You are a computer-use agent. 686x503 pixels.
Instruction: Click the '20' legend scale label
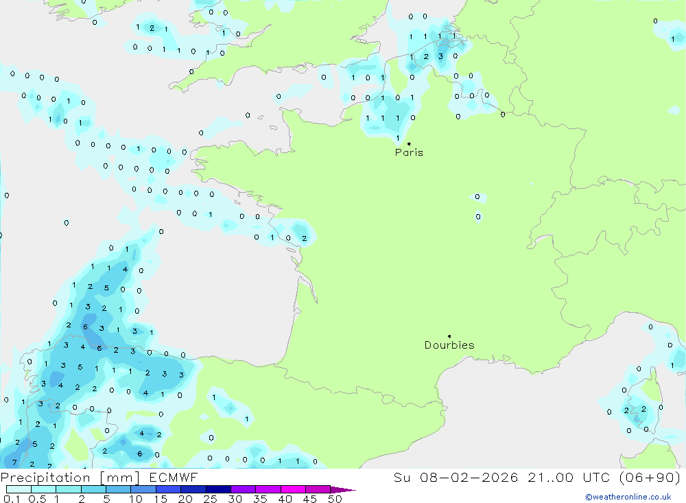[185, 499]
